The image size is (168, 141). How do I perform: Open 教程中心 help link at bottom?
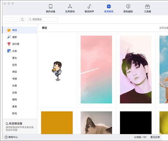click(x=11, y=137)
